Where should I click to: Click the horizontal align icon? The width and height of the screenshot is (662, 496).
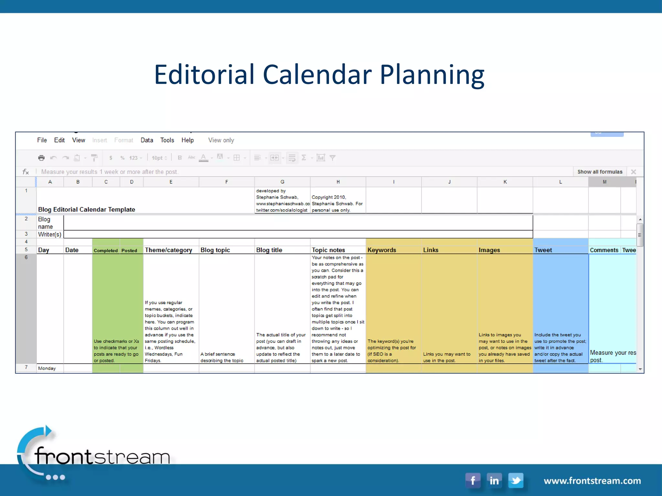point(257,158)
